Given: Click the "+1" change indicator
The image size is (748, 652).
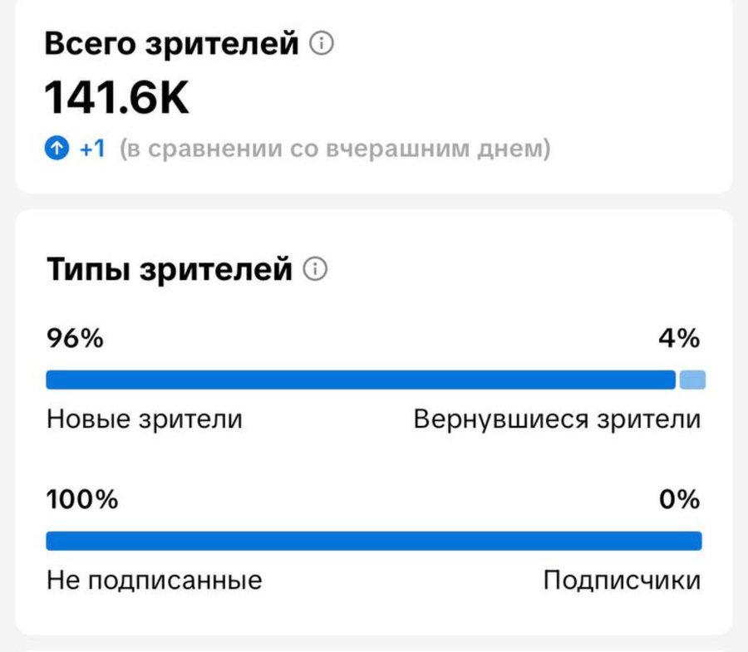Looking at the screenshot, I should tap(92, 150).
